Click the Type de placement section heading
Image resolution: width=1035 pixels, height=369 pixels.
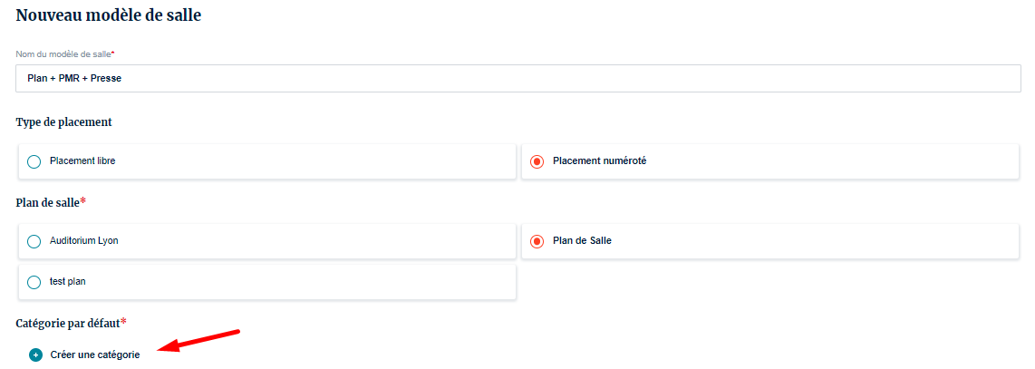pos(63,121)
